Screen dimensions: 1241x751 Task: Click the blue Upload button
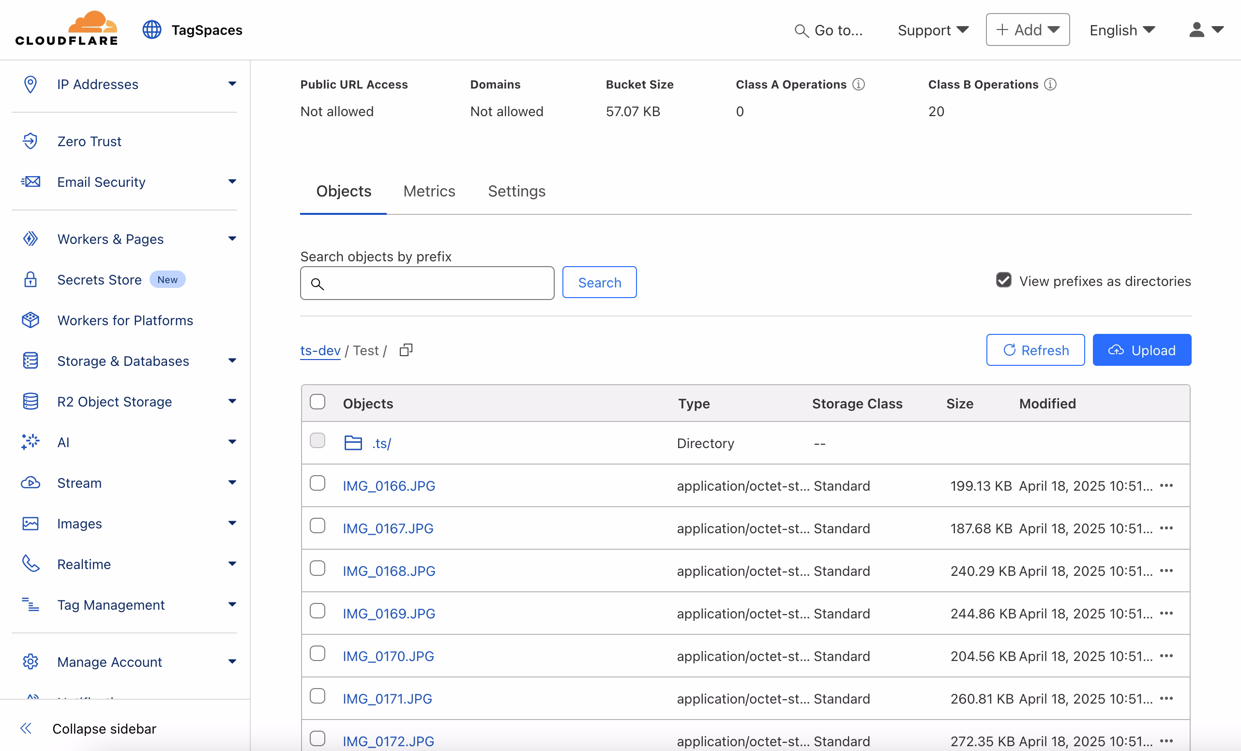(x=1141, y=350)
